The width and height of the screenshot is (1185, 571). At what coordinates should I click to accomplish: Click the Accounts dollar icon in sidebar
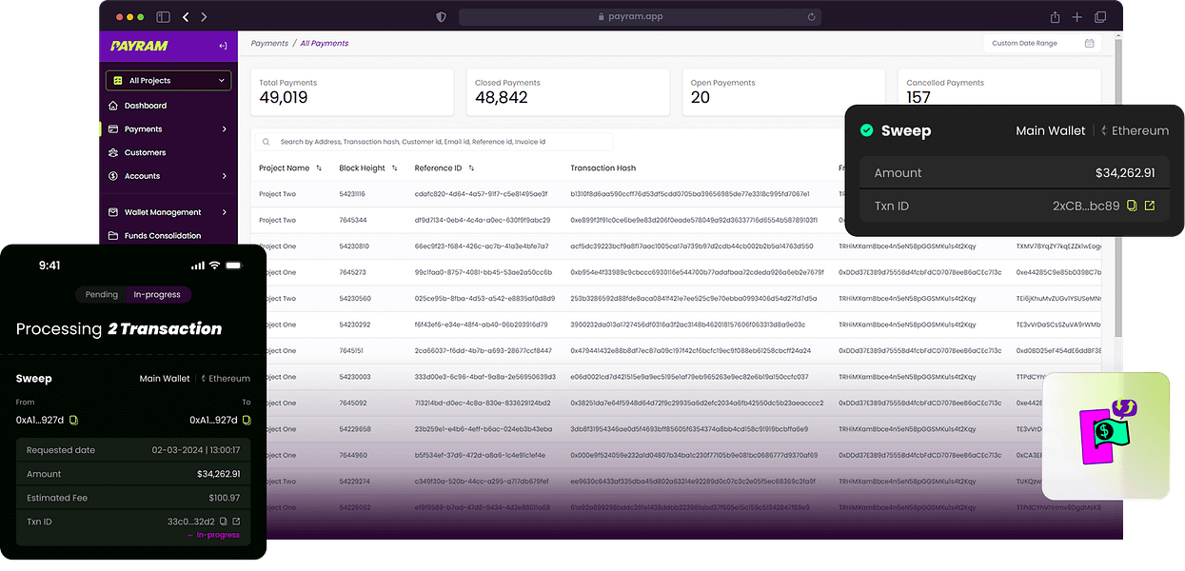[114, 176]
